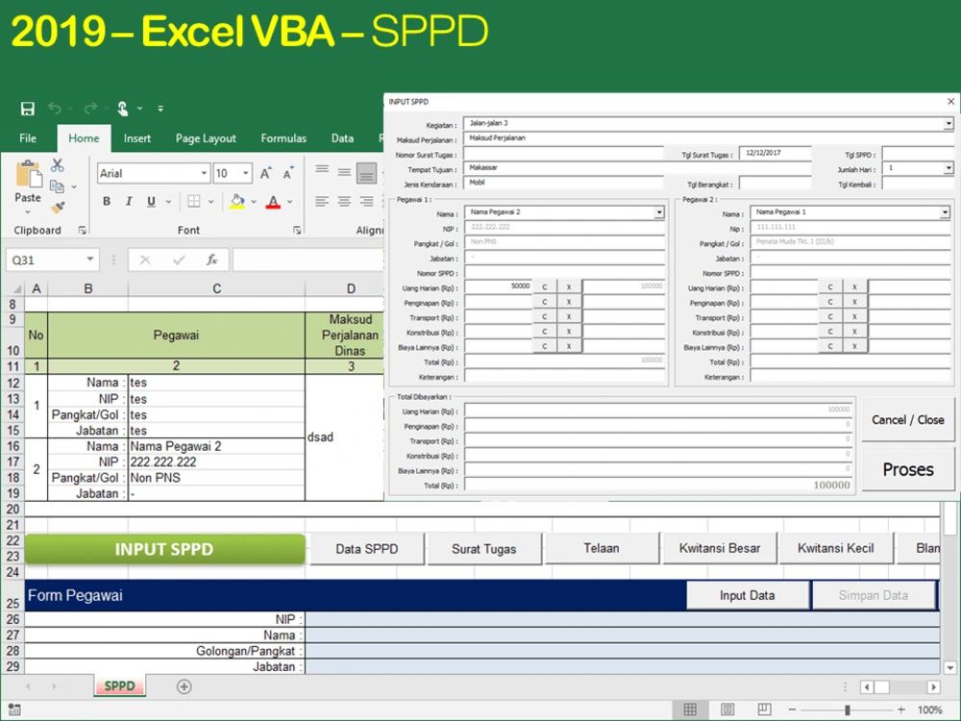This screenshot has width=961, height=721.
Task: Click the Format Painter brush icon
Action: (x=59, y=208)
